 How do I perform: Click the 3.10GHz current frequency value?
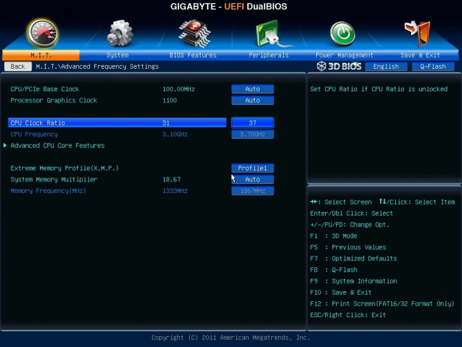tap(175, 135)
